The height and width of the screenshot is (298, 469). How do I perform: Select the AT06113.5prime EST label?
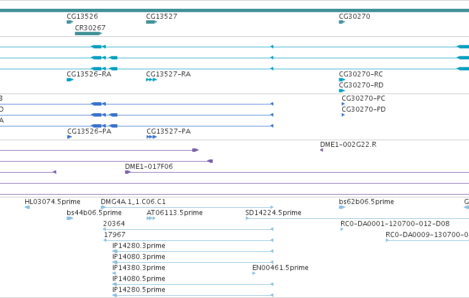click(x=174, y=213)
